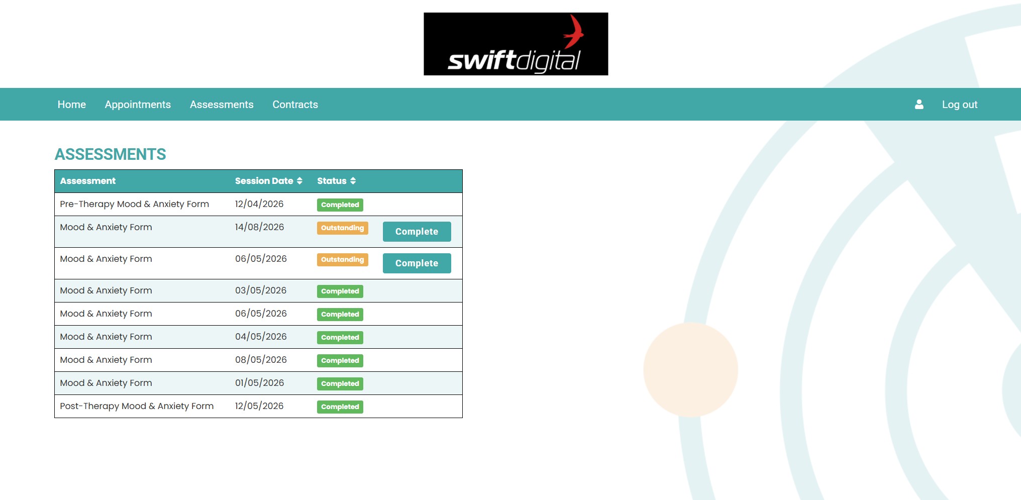Click the Completed badge for 01/05/2026

[x=340, y=384]
